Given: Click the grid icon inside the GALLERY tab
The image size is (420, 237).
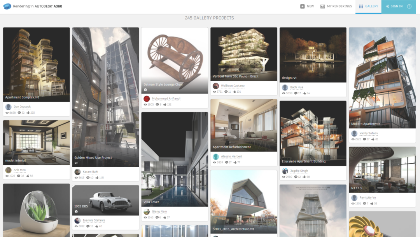Looking at the screenshot, I should click(x=360, y=6).
